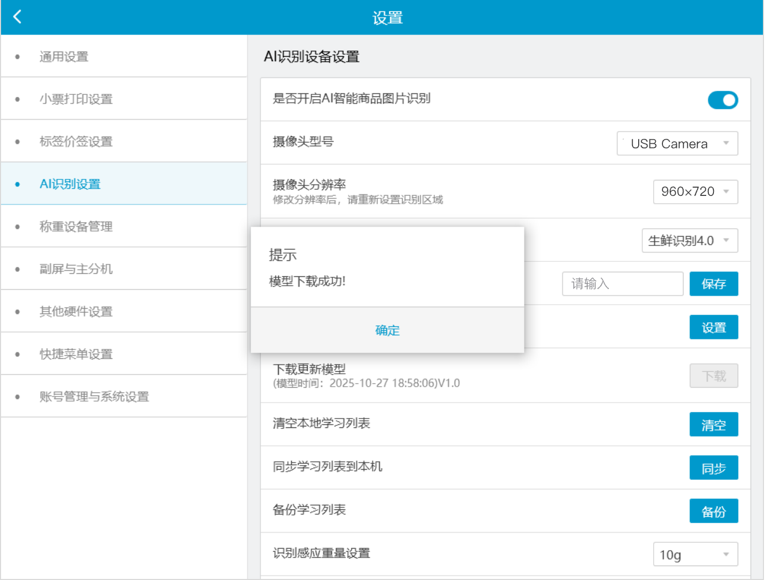
Task: Open 副屏与主分机 in sidebar
Action: coord(124,269)
